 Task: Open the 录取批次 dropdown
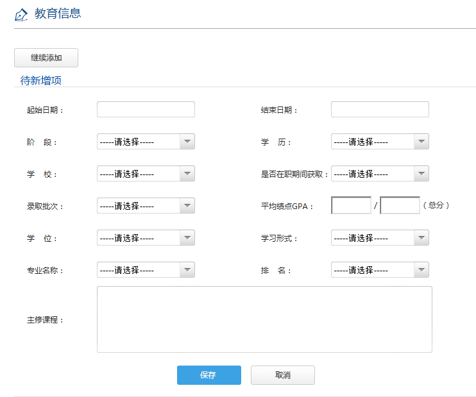click(146, 205)
